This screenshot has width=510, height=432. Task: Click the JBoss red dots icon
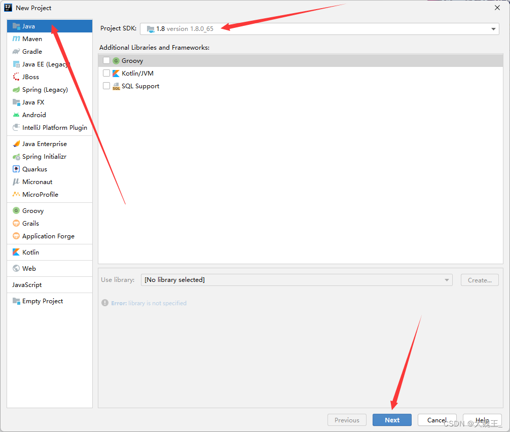coord(16,77)
